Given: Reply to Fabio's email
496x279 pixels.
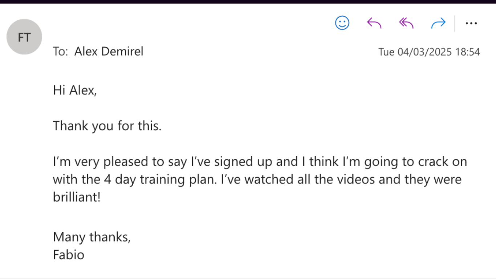Looking at the screenshot, I should pos(374,23).
